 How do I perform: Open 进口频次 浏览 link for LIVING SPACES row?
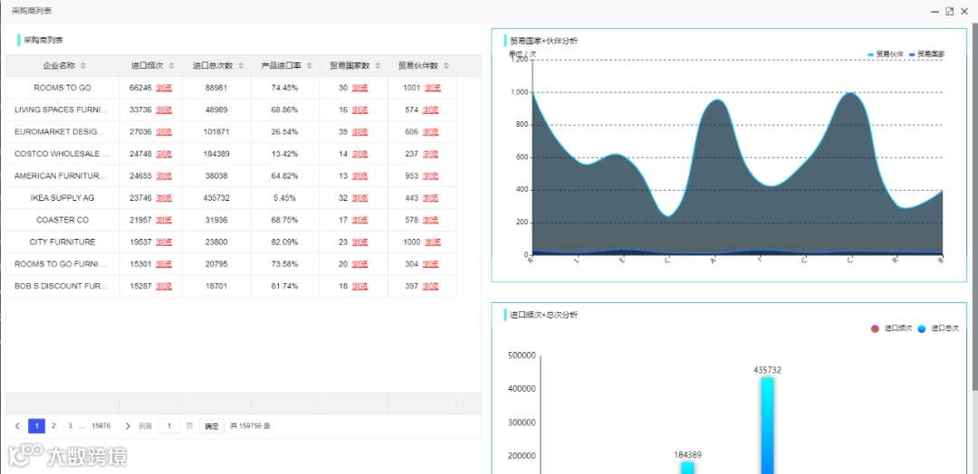pos(164,109)
